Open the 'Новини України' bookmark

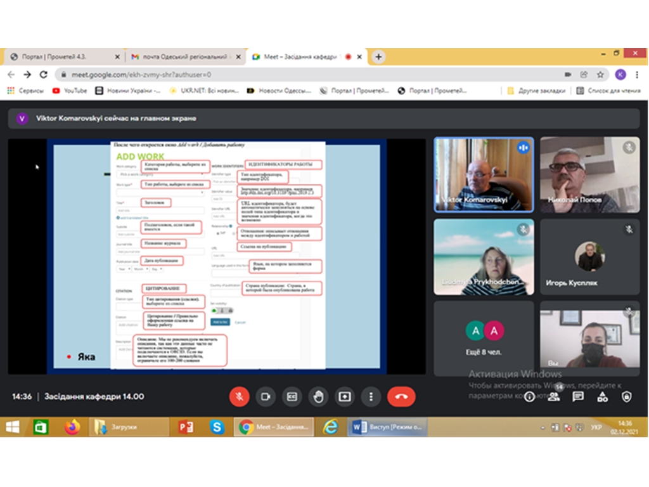click(x=127, y=91)
